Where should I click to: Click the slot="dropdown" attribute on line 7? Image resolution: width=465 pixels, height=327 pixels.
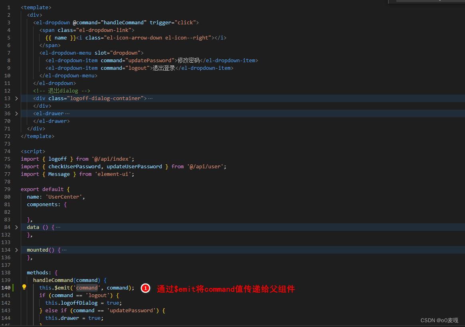117,53
